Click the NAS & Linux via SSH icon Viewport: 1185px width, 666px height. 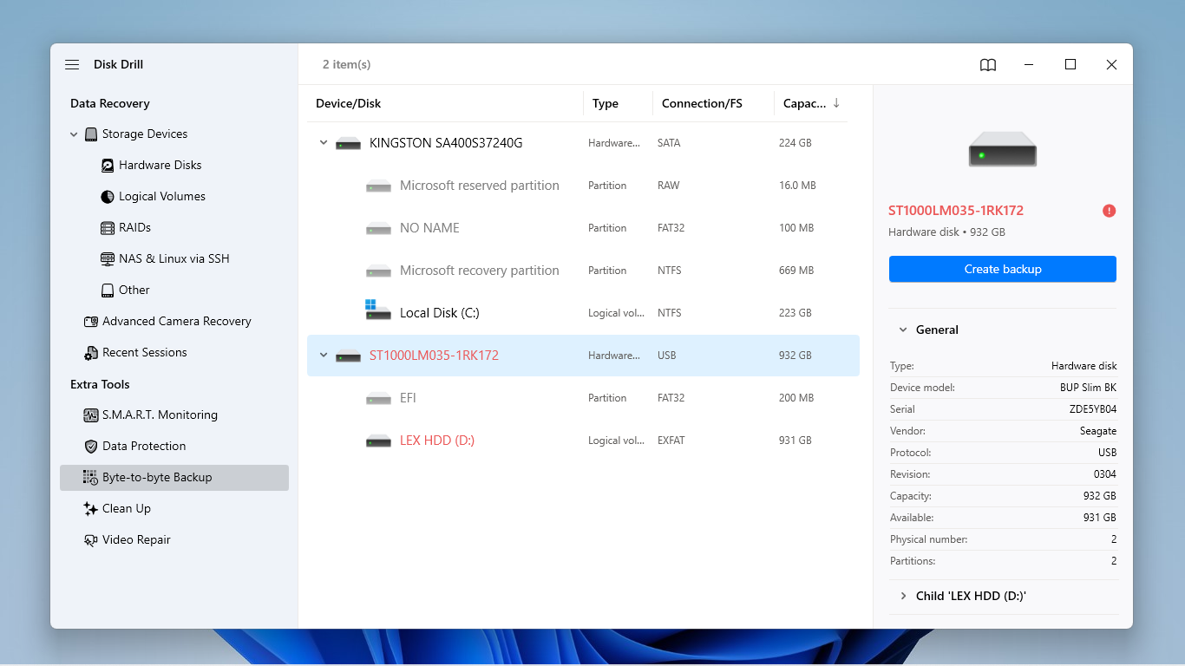click(108, 259)
